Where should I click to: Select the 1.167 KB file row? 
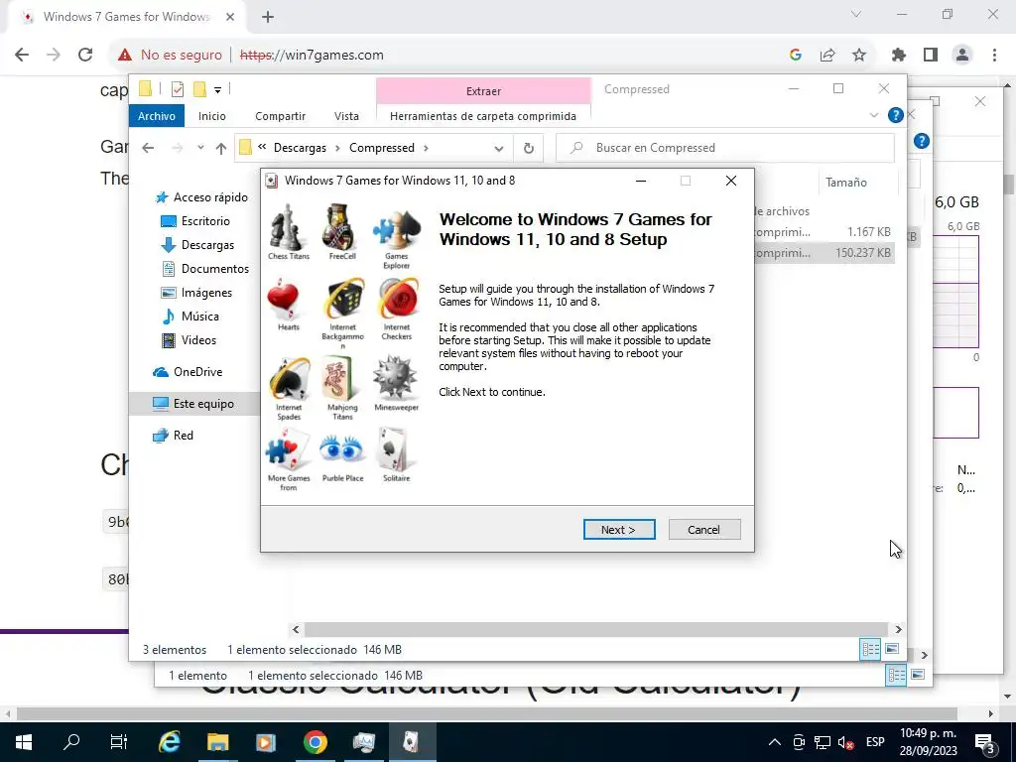[x=825, y=232]
